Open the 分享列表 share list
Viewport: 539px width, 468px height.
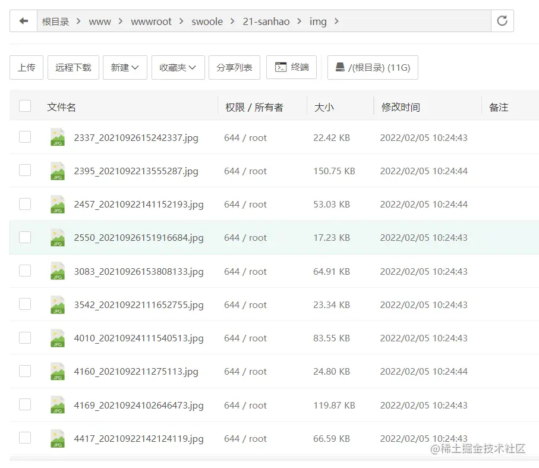click(x=234, y=67)
